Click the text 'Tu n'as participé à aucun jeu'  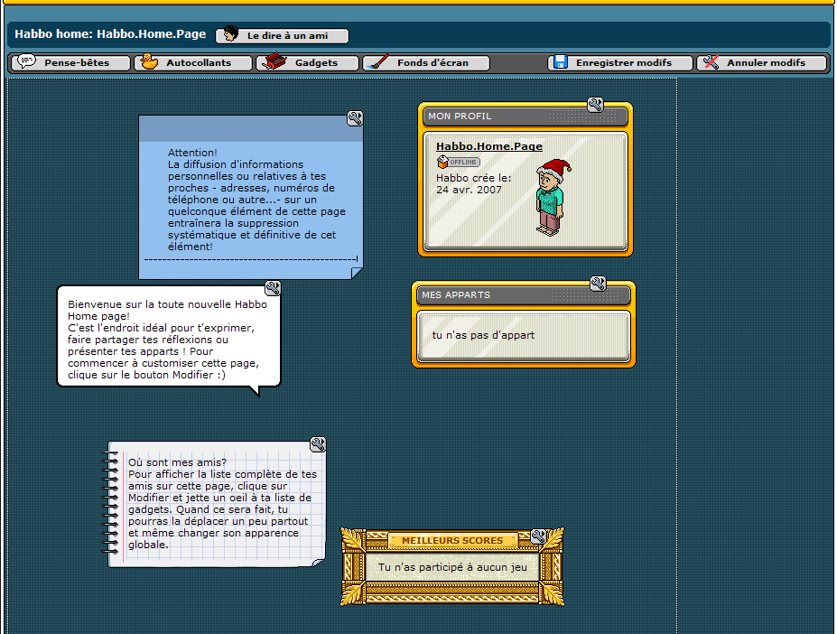[x=452, y=567]
